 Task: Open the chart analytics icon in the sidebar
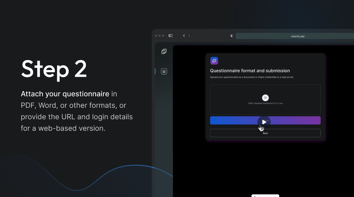(164, 71)
